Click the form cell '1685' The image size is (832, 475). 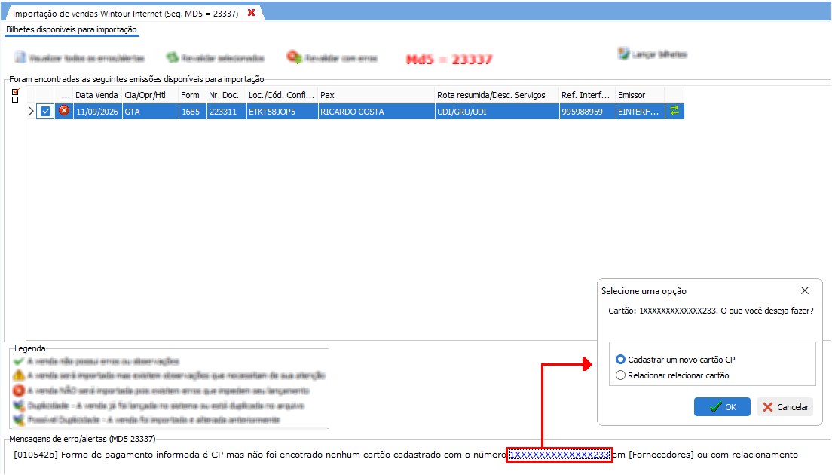[x=192, y=112]
